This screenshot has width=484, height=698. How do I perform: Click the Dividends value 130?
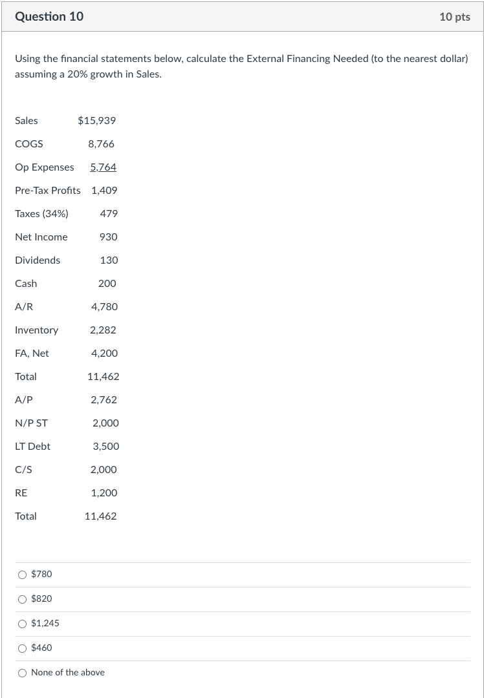[x=109, y=260]
